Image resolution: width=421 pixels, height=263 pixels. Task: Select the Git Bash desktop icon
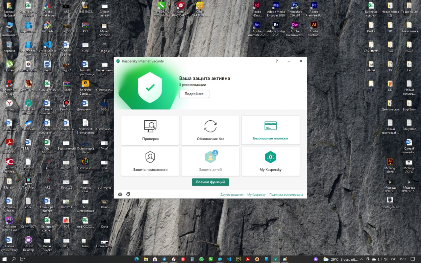(47, 27)
